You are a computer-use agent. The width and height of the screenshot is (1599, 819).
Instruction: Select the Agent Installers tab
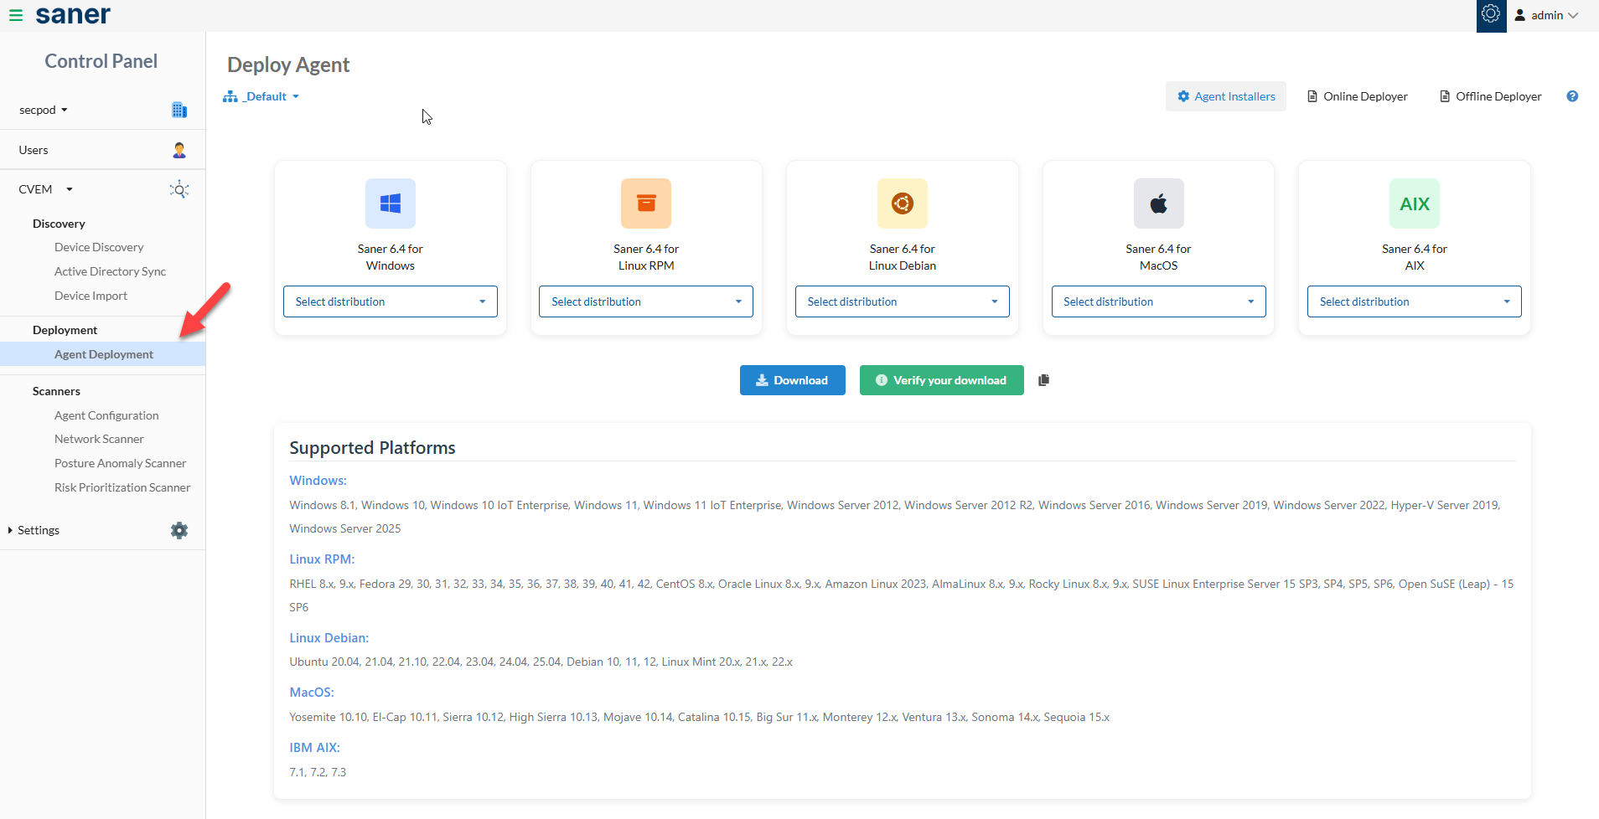[1225, 95]
